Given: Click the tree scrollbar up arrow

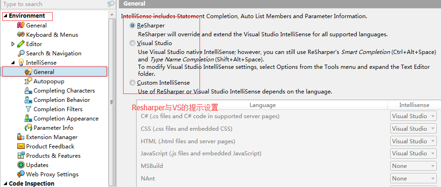Looking at the screenshot, I should coord(112,14).
